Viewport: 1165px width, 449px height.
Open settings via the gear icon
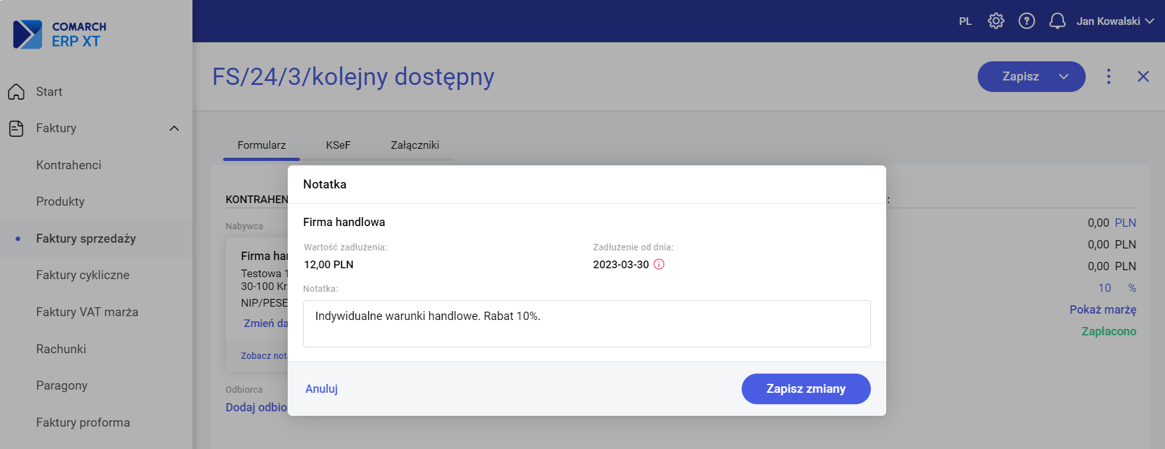tap(996, 21)
